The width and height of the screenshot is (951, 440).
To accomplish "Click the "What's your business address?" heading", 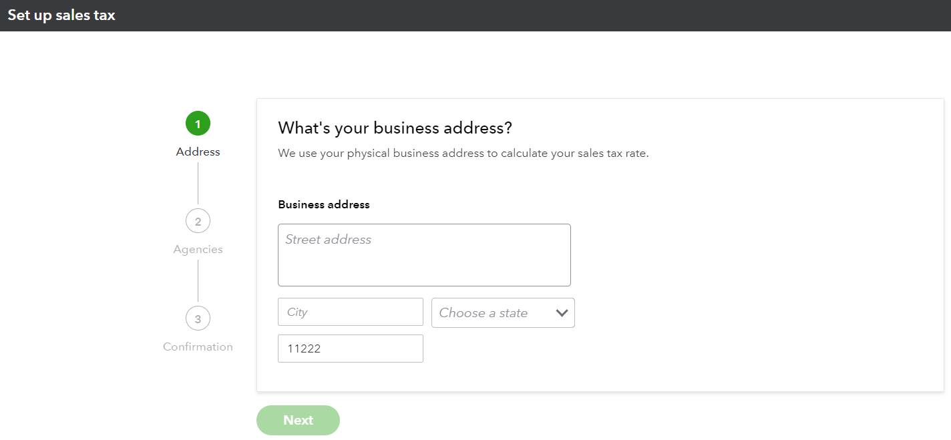I will pyautogui.click(x=395, y=128).
